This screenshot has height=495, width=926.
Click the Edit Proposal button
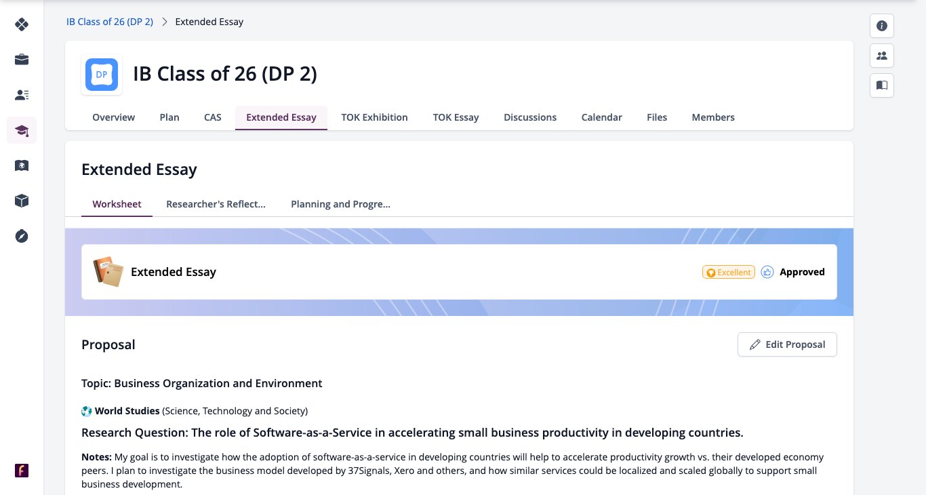787,344
